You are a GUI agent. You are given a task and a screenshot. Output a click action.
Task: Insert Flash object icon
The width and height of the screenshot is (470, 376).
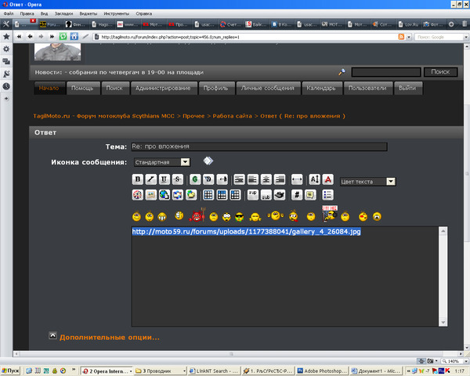(x=138, y=195)
